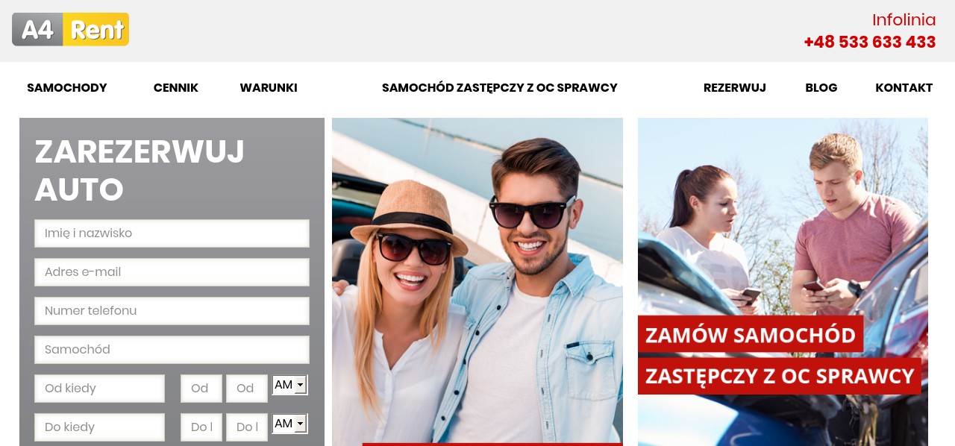Screen dimensions: 955x446
Task: Open the REZERWUJ menu item
Action: [x=735, y=87]
